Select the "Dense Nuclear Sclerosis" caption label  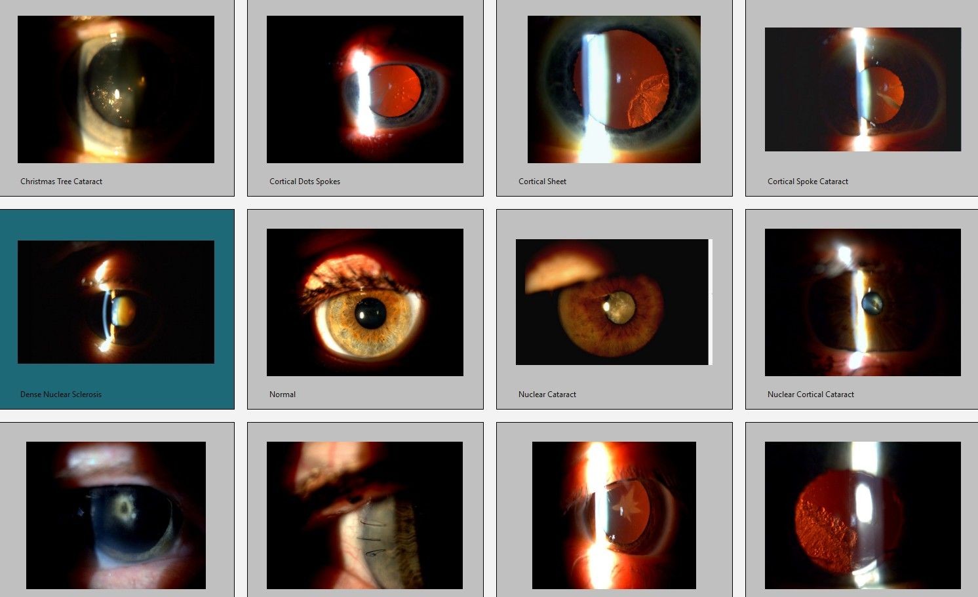coord(61,395)
